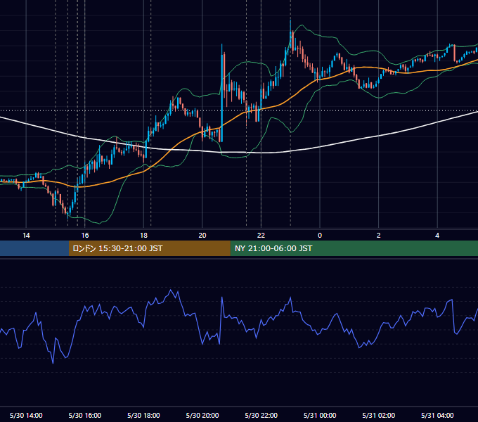
Task: Click the hour label 2 on chart axis
Action: click(379, 236)
